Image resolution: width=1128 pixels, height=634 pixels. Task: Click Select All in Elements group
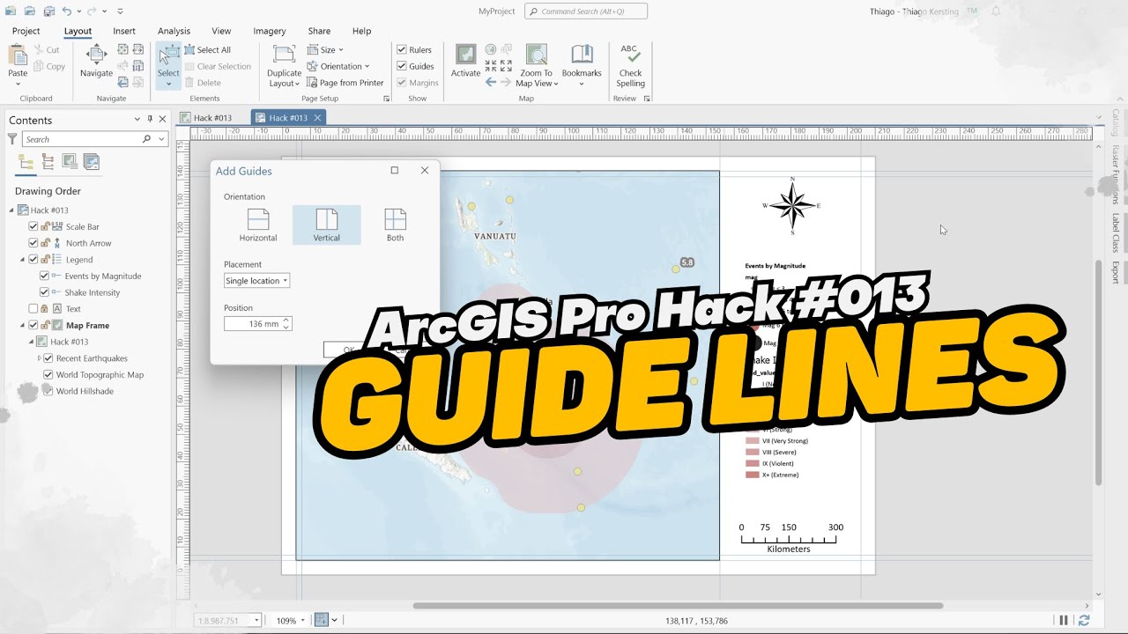(207, 50)
